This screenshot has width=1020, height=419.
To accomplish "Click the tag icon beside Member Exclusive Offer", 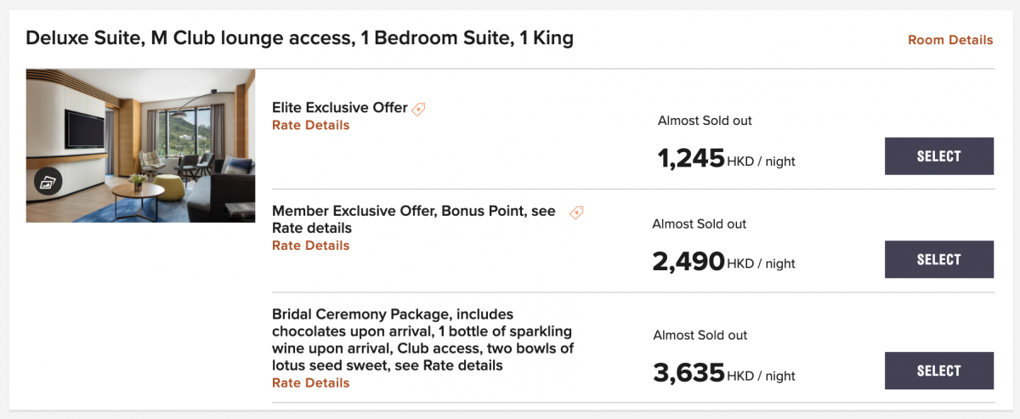I will [x=576, y=212].
